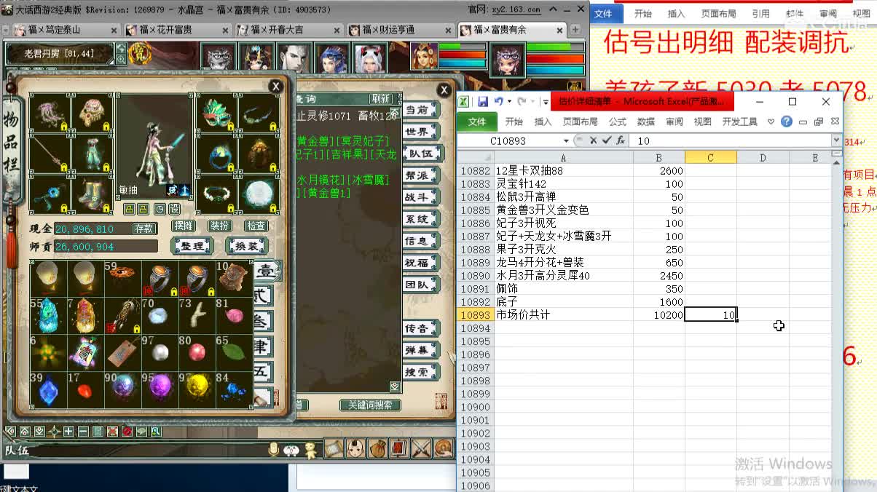This screenshot has width=877, height=492.
Task: Select cell with value 2450
Action: [x=658, y=276]
